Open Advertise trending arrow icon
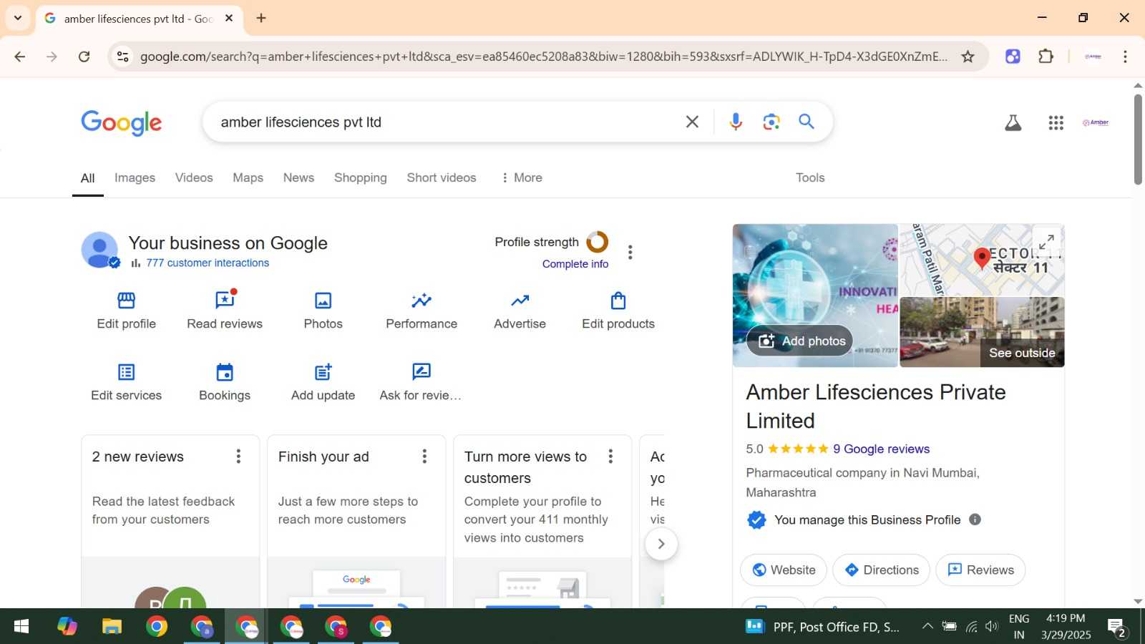 pyautogui.click(x=520, y=301)
